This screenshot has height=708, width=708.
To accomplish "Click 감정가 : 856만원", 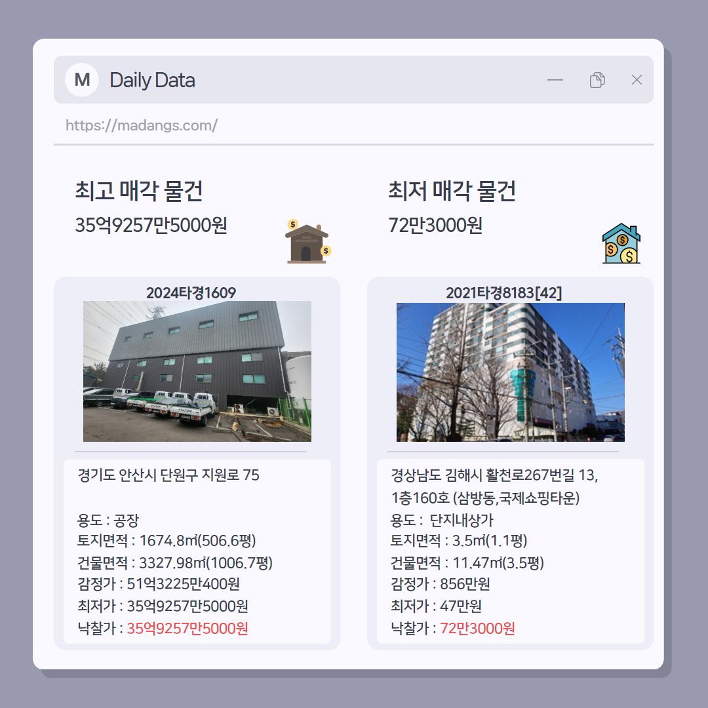I will pos(441,584).
